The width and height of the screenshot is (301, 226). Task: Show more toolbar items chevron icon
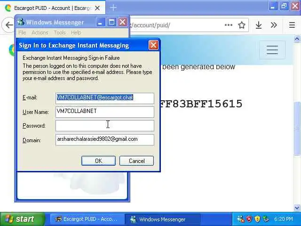click(x=274, y=25)
